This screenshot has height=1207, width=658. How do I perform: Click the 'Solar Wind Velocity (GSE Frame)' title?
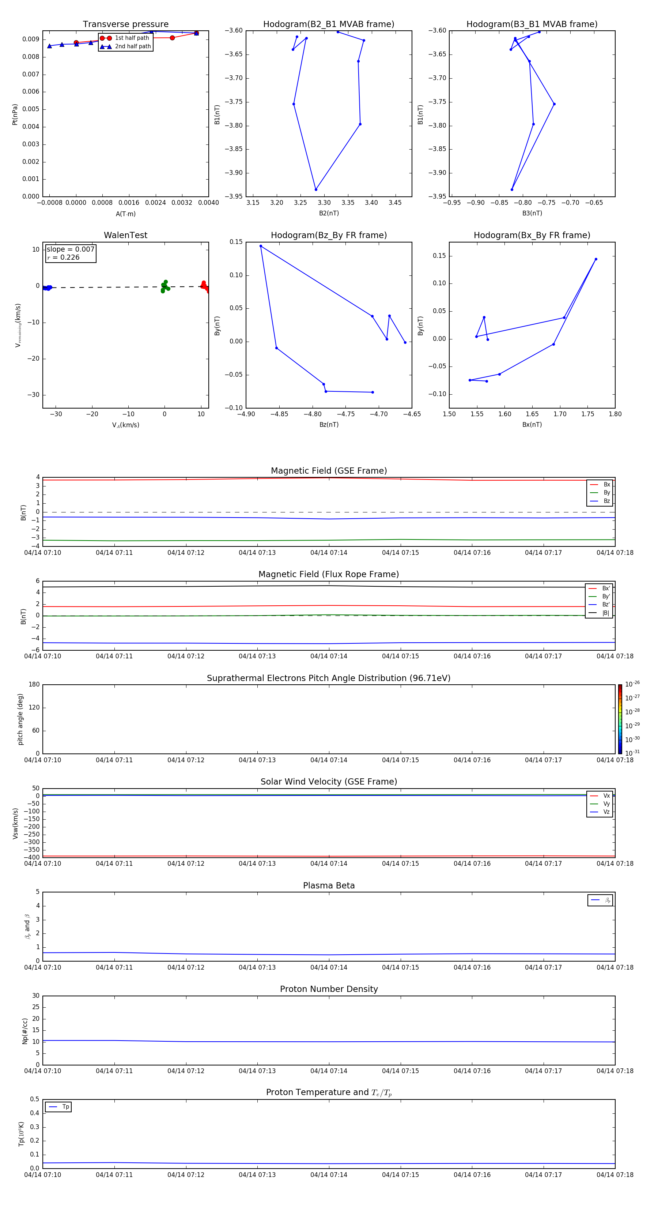tap(329, 782)
